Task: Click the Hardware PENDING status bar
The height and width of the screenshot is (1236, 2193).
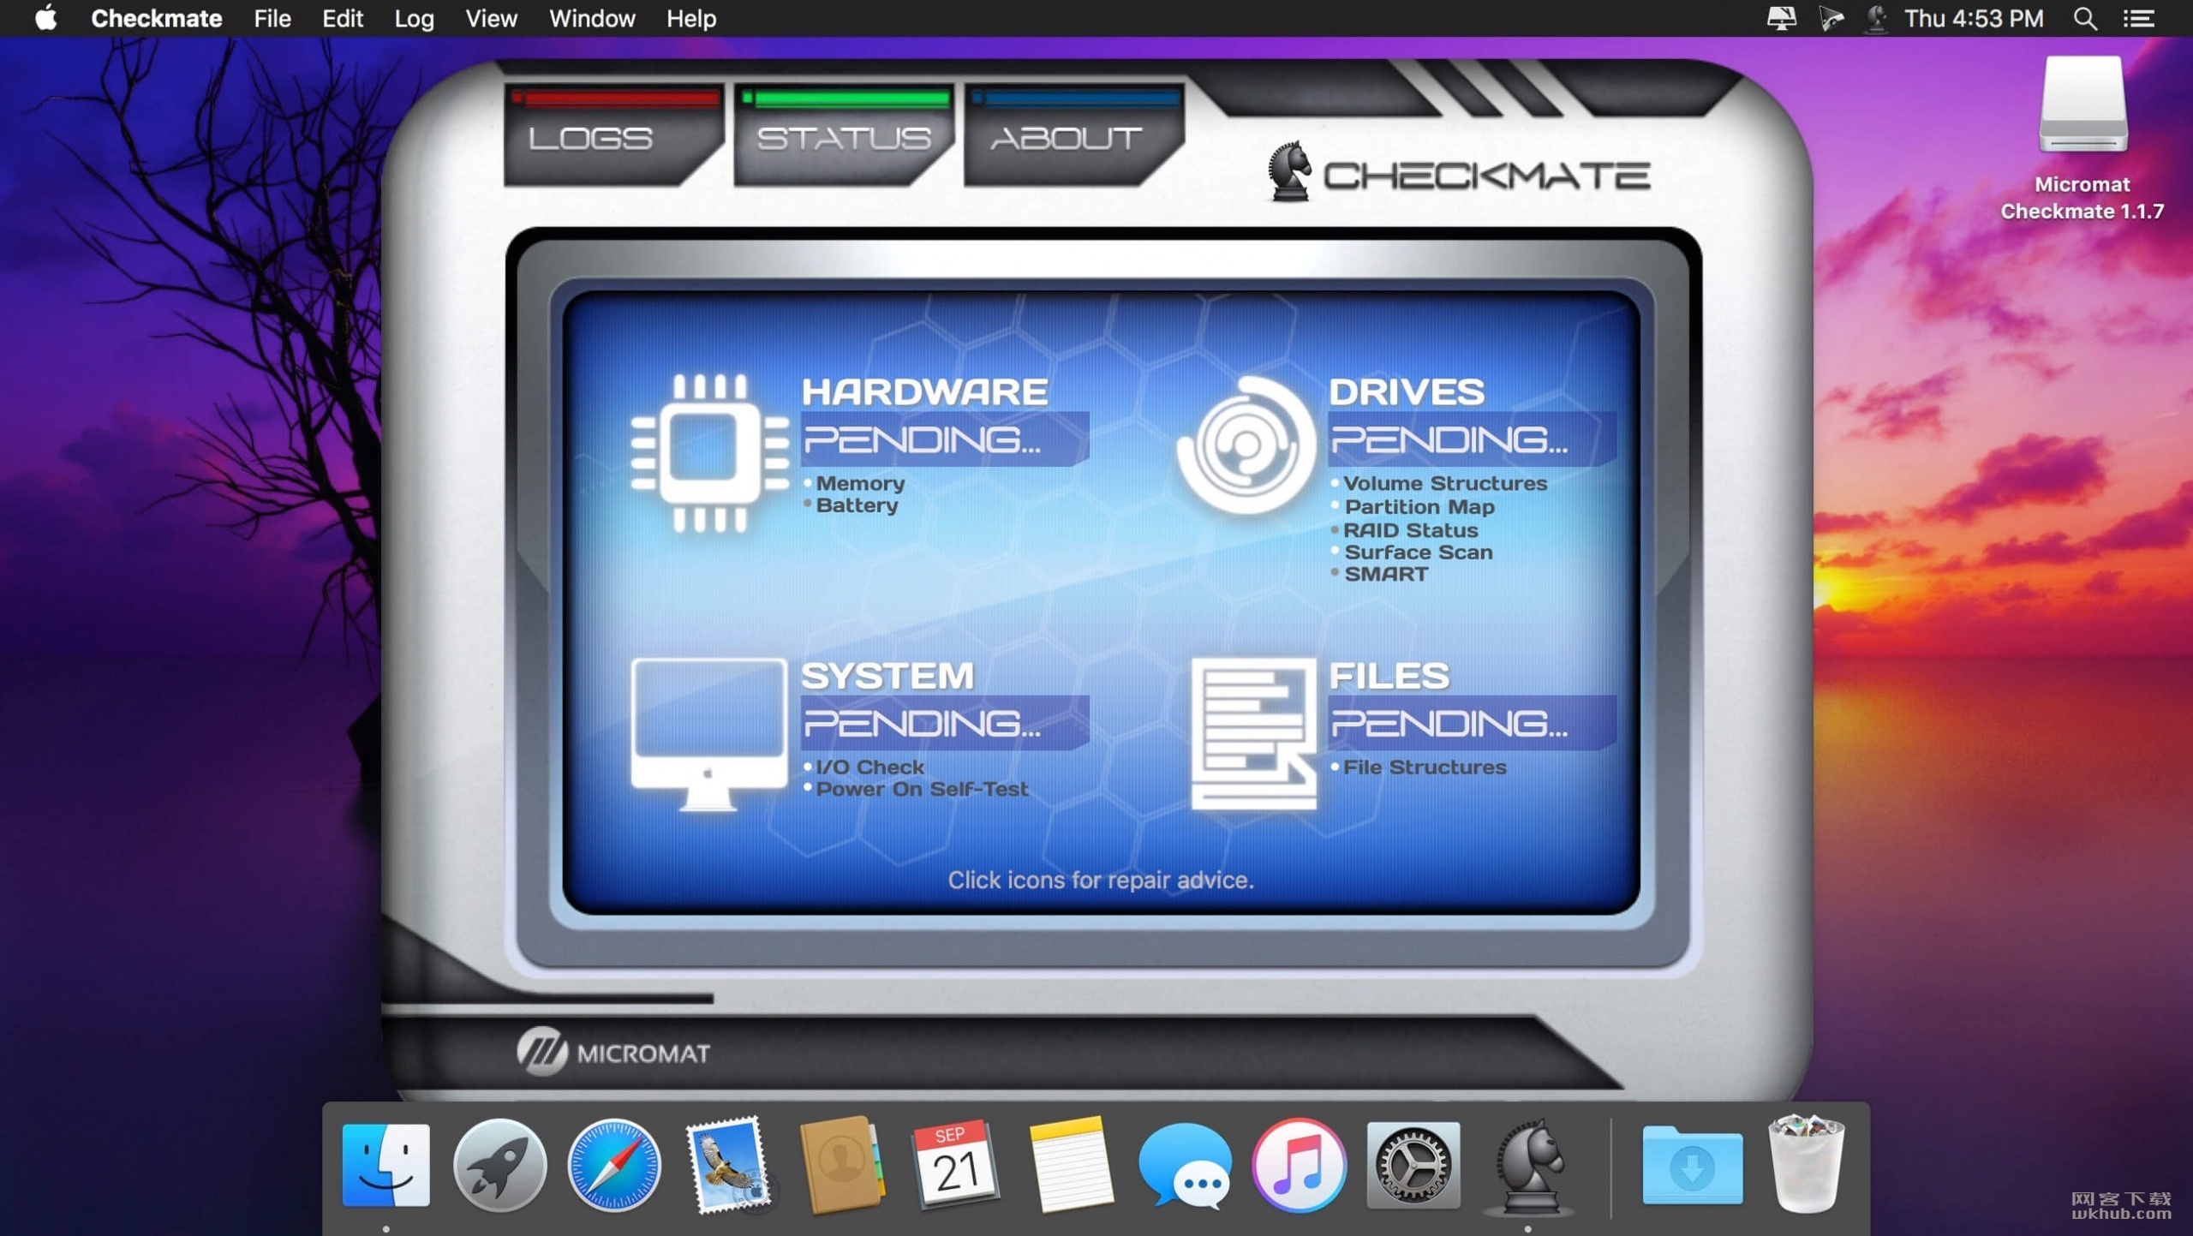Action: [945, 439]
